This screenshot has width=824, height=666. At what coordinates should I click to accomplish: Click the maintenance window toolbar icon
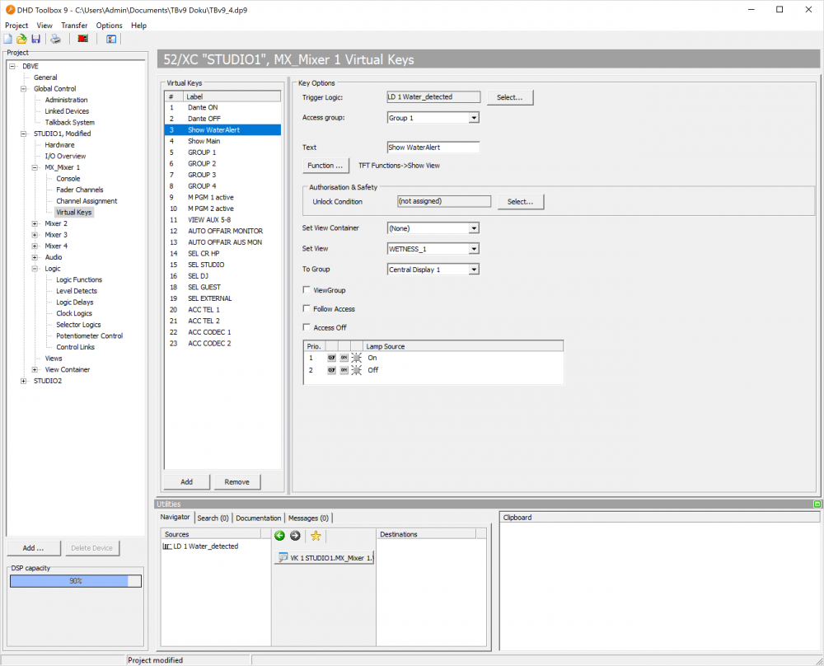(110, 39)
